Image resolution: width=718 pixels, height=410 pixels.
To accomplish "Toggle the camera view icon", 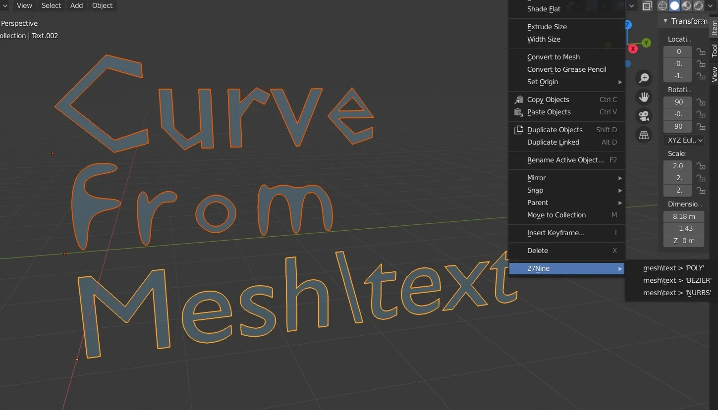I will pos(644,116).
